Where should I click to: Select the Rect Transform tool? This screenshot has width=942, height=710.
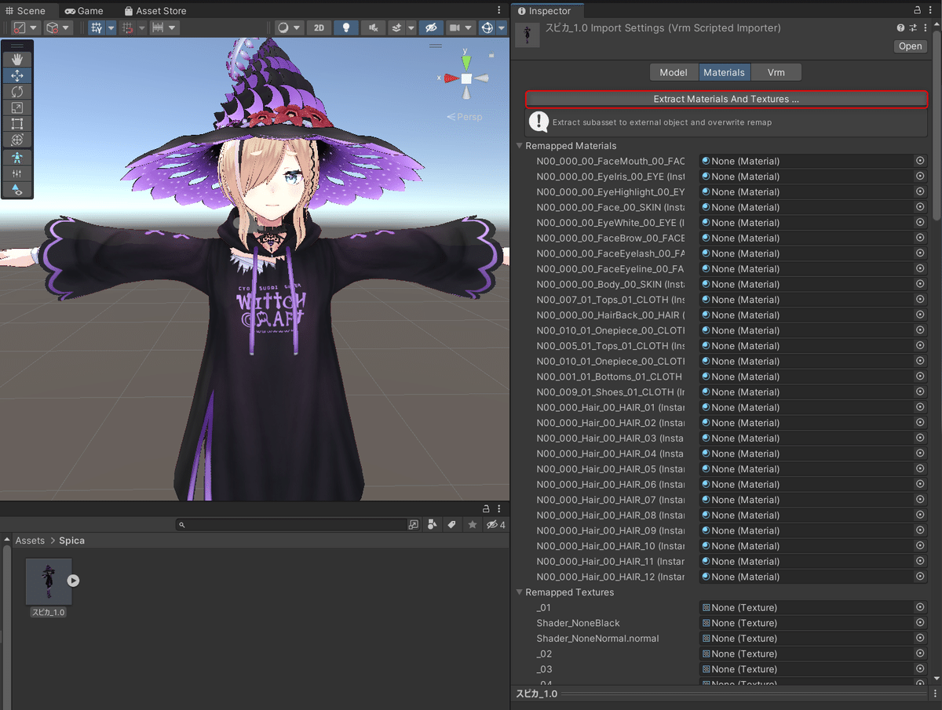(x=17, y=123)
